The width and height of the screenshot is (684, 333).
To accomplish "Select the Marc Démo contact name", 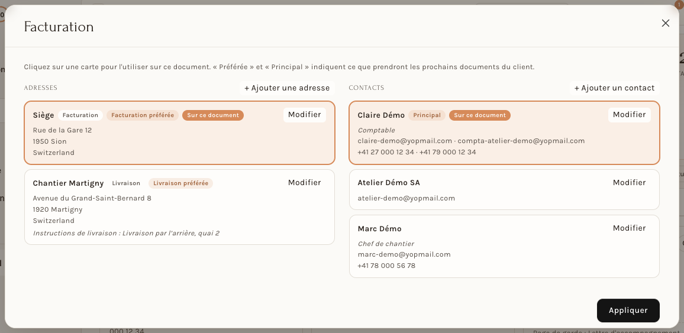I will 379,228.
